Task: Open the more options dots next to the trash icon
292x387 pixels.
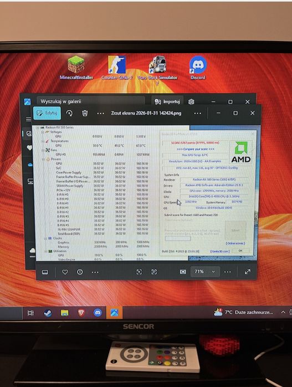Action: [100, 113]
